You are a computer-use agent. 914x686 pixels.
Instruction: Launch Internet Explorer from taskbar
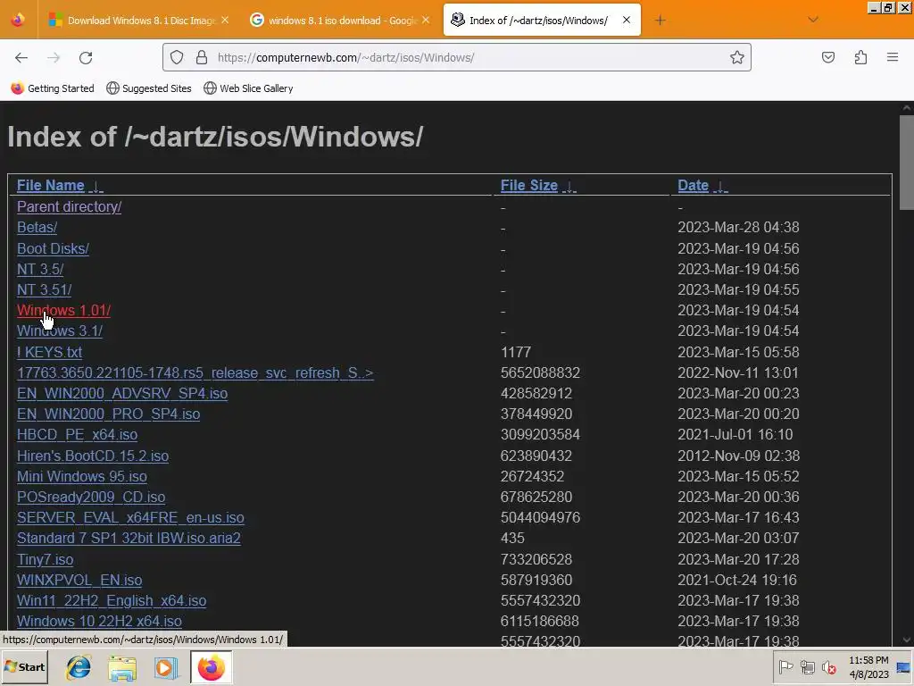(x=79, y=667)
